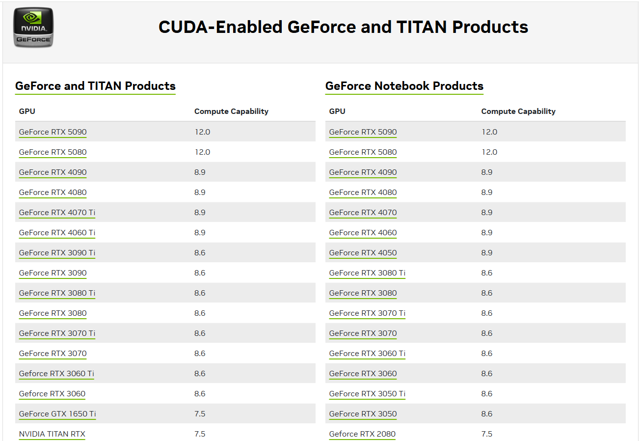Click 8.6 value in the GeForce RTX 3090 row
This screenshot has height=441, width=639.
point(200,273)
